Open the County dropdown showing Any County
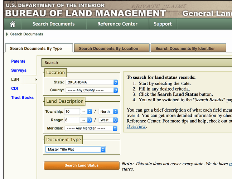Screen dimensions: 232x179 coord(92,90)
